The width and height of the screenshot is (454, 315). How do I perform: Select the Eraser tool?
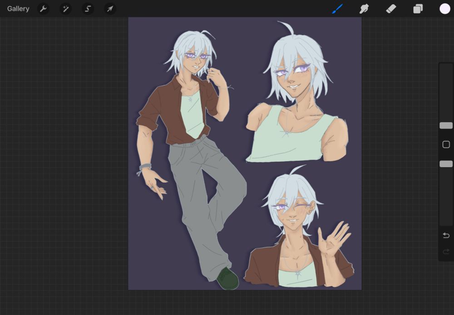[391, 9]
